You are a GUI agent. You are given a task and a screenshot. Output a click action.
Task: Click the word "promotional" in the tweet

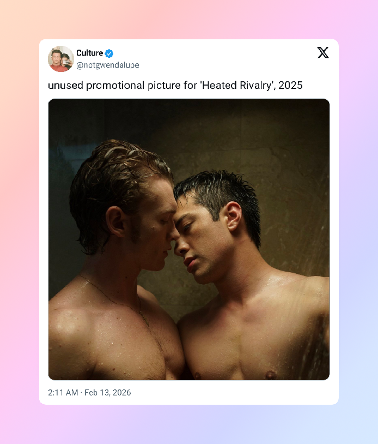coord(115,85)
